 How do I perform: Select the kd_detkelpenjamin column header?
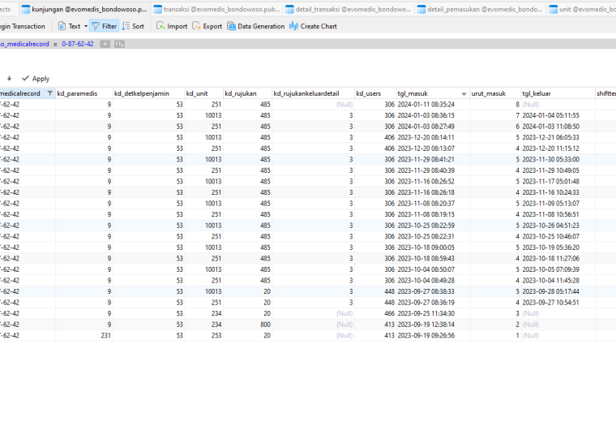pyautogui.click(x=148, y=93)
